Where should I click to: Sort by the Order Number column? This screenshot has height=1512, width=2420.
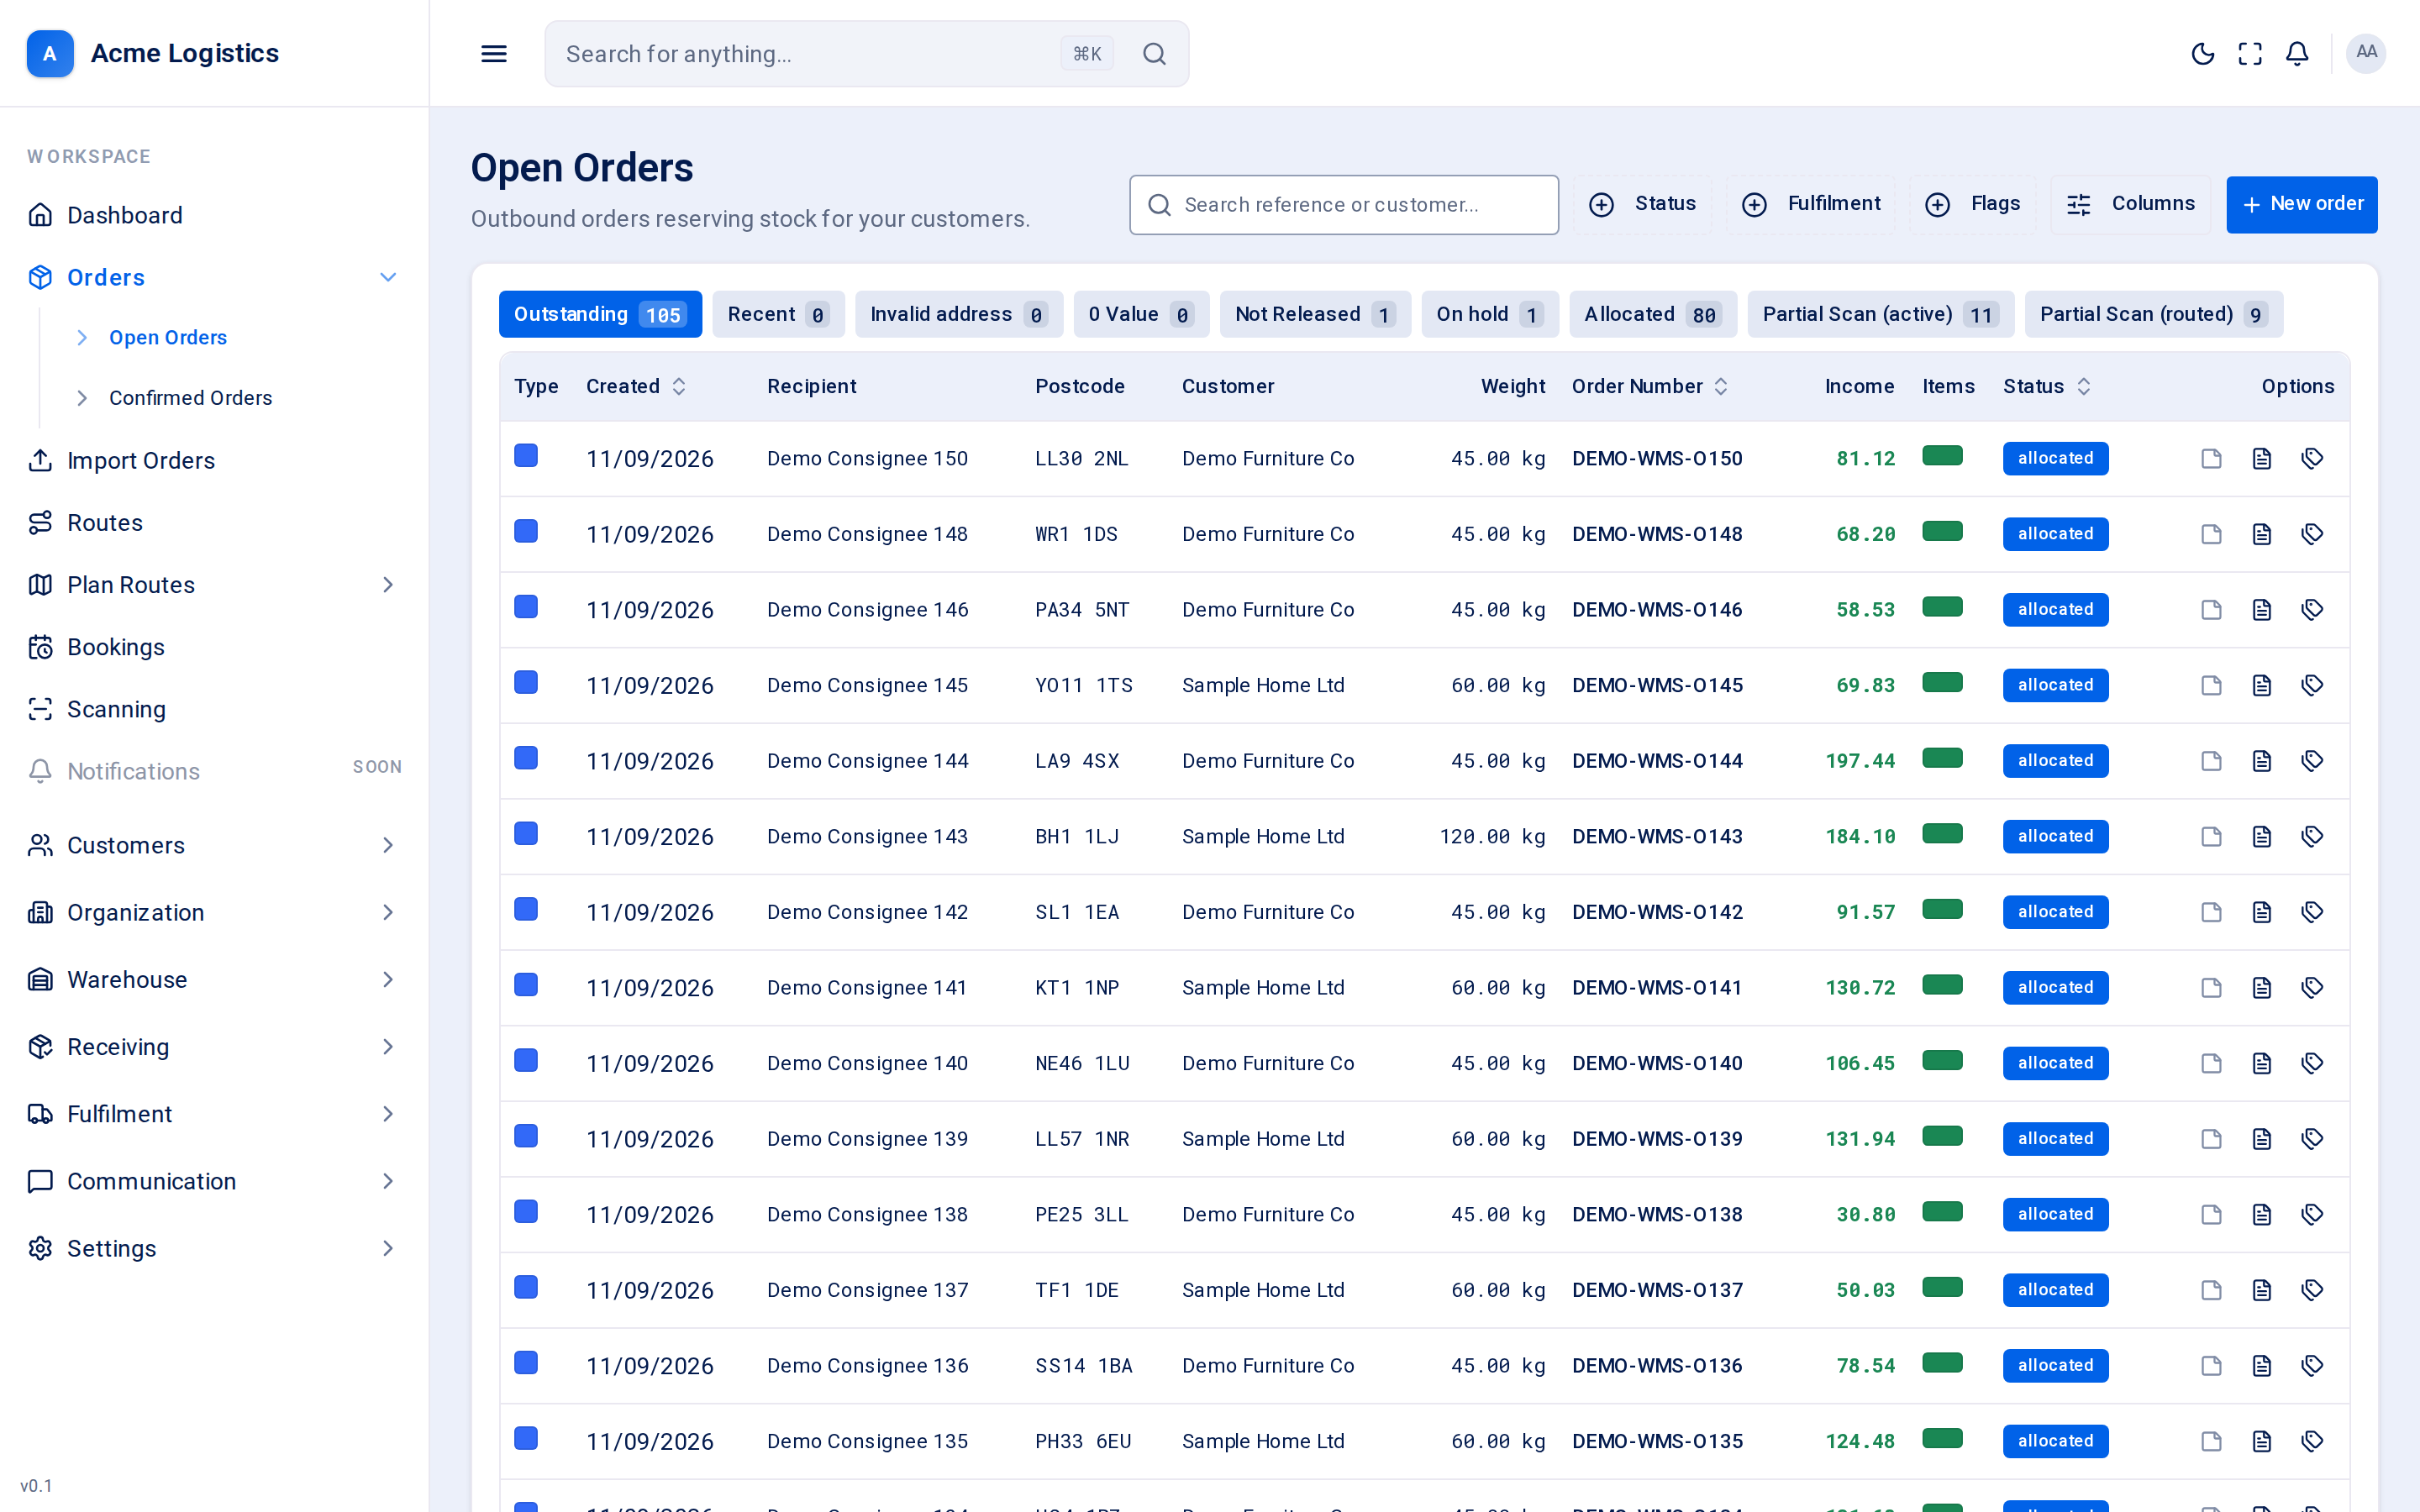pos(1650,386)
